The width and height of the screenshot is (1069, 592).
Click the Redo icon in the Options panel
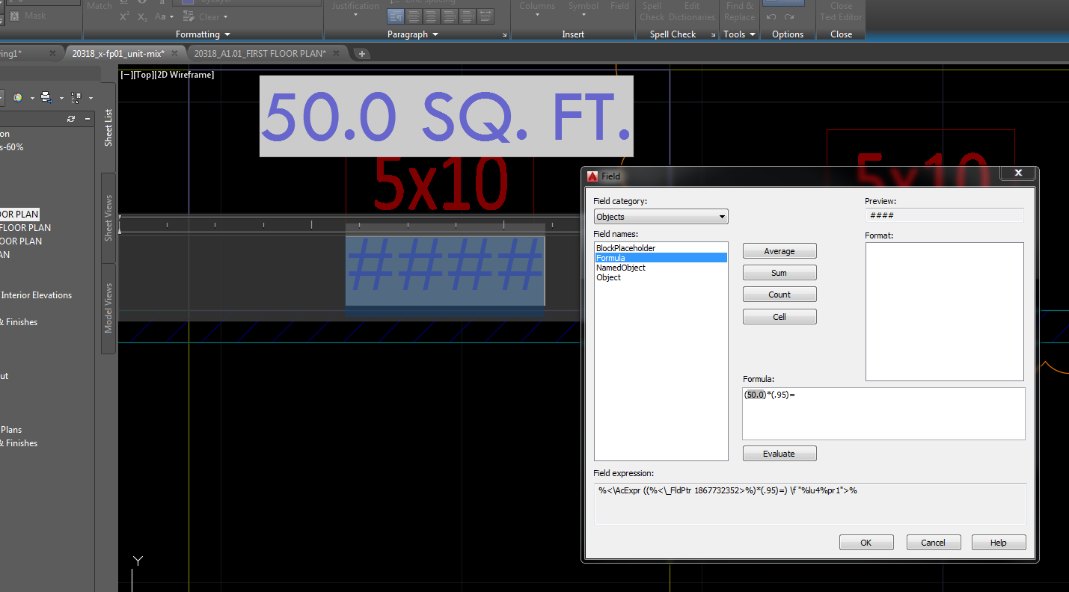789,17
